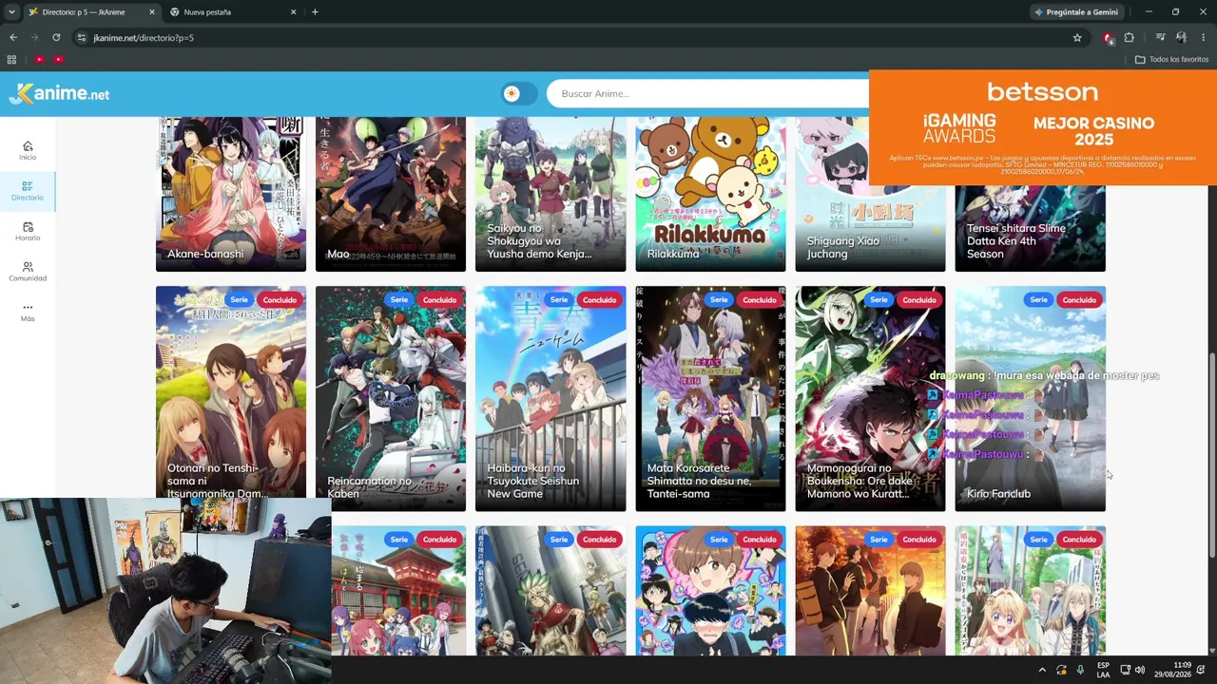Screen dimensions: 1217x684
Task: Expand the Más sidebar menu
Action: (x=28, y=312)
